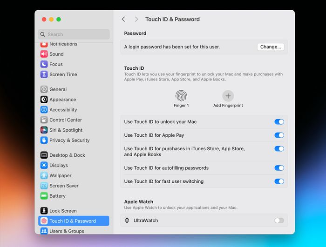326x247 pixels.
Task: Select Control Center in the sidebar
Action: 66,120
